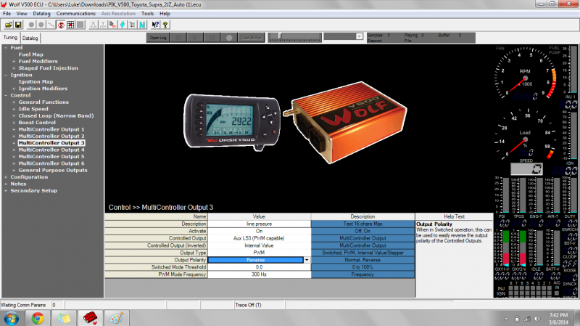580x326 pixels.
Task: Click the datalog stop square button
Action: pyautogui.click(x=178, y=38)
